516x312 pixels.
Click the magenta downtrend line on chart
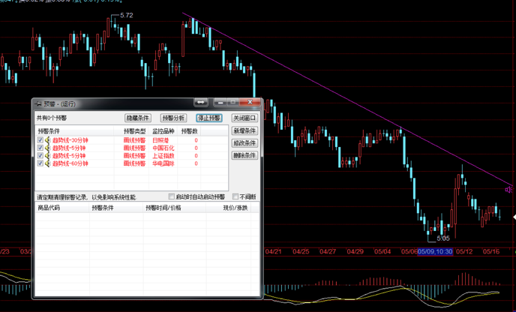tap(337, 94)
